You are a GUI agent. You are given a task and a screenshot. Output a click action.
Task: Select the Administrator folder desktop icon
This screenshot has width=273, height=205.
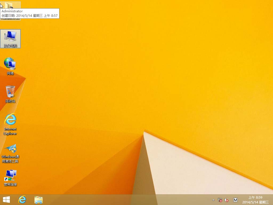[x=10, y=10]
